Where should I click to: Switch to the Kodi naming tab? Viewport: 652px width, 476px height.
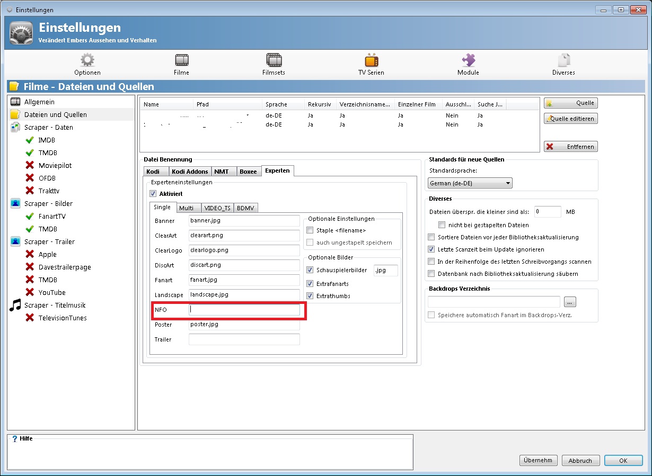click(156, 172)
